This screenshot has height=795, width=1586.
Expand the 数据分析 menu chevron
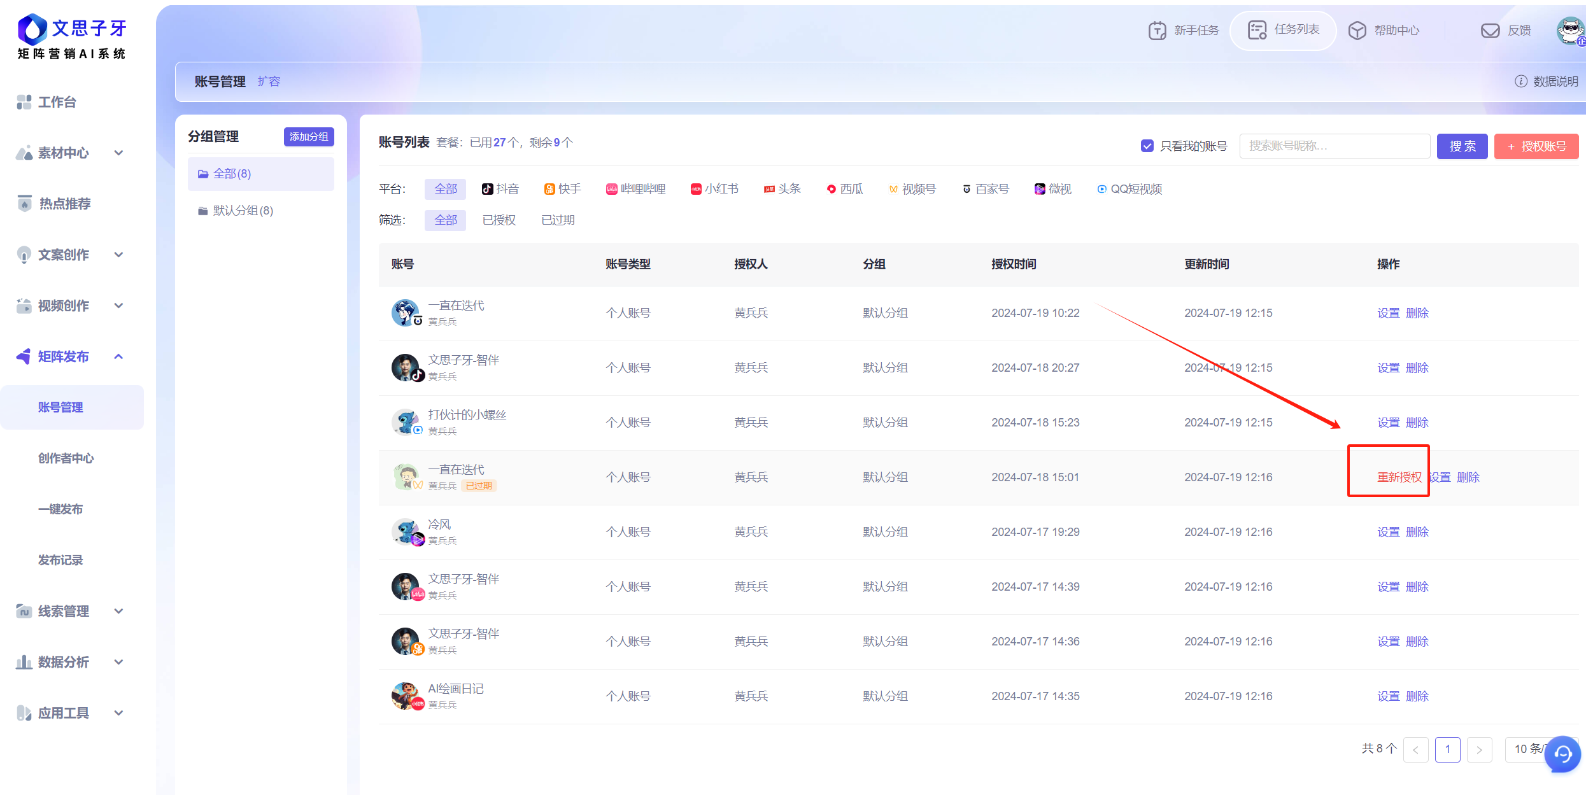coord(119,662)
